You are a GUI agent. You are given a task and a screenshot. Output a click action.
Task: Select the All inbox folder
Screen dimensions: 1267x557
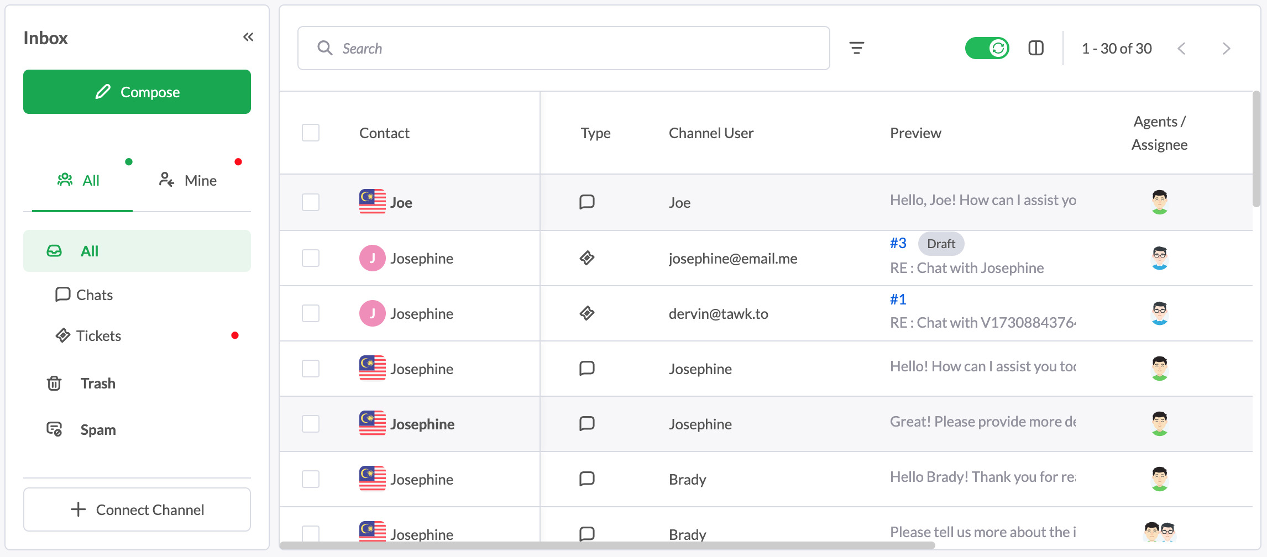pyautogui.click(x=137, y=251)
